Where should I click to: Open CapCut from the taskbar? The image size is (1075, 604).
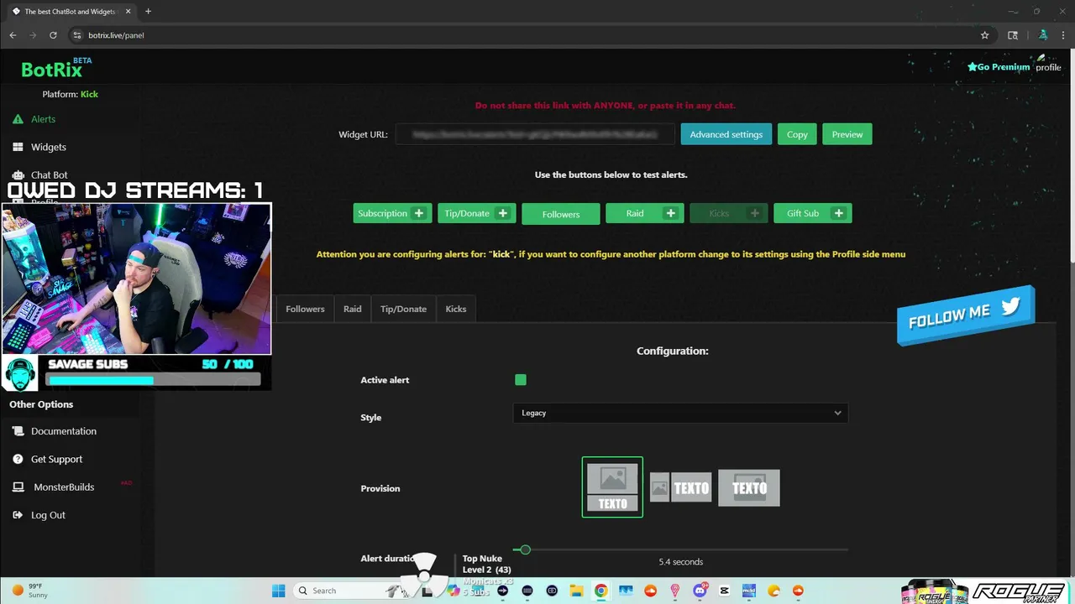pyautogui.click(x=724, y=591)
